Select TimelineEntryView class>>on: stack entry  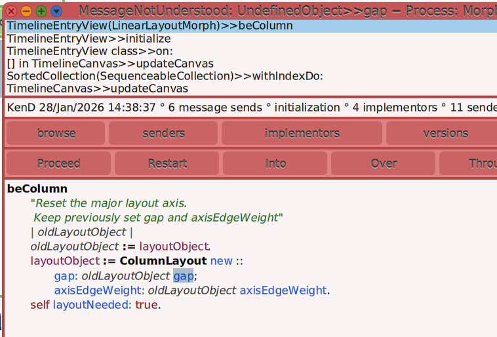tap(89, 51)
